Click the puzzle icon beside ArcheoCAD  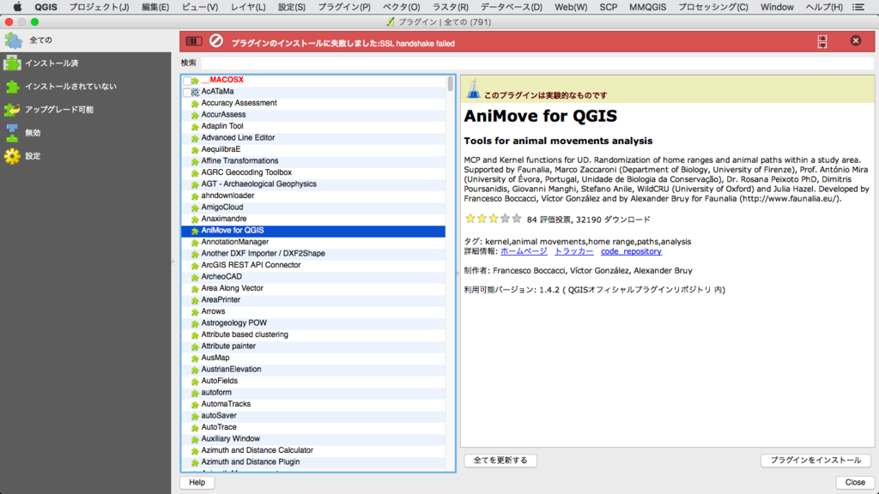(195, 277)
